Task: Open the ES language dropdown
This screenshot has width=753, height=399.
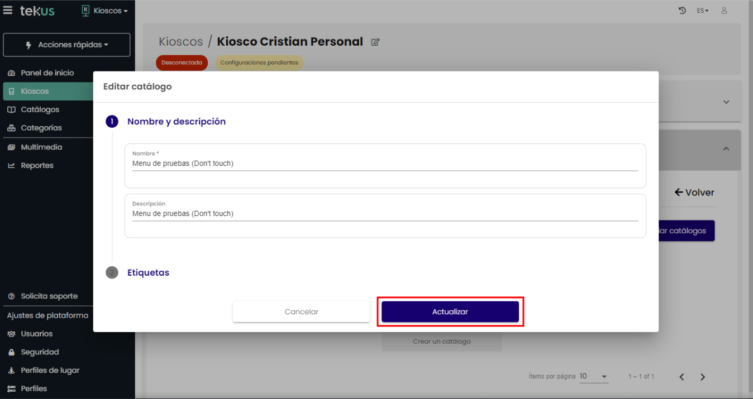Action: (702, 11)
